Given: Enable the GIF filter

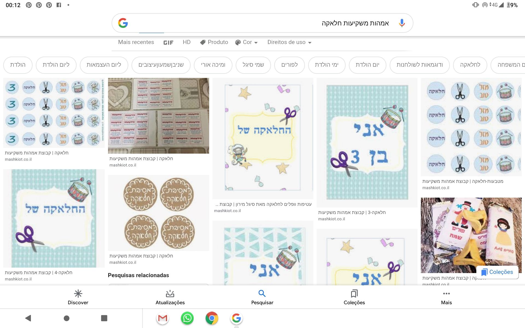Looking at the screenshot, I should click(168, 43).
